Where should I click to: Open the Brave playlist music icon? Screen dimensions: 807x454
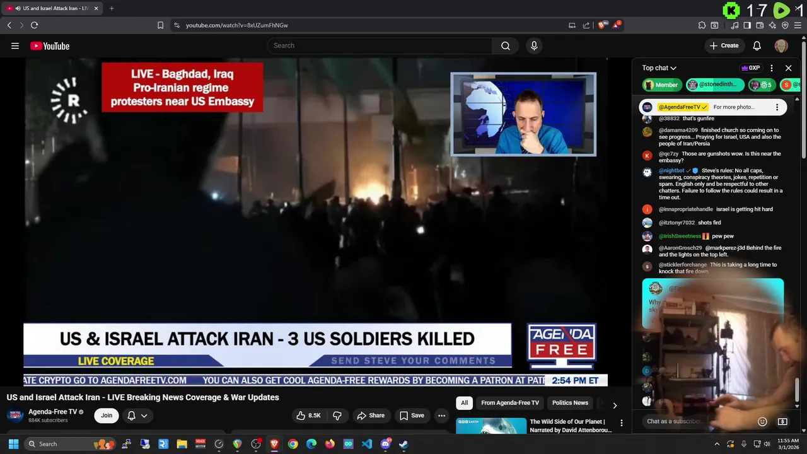click(x=734, y=25)
